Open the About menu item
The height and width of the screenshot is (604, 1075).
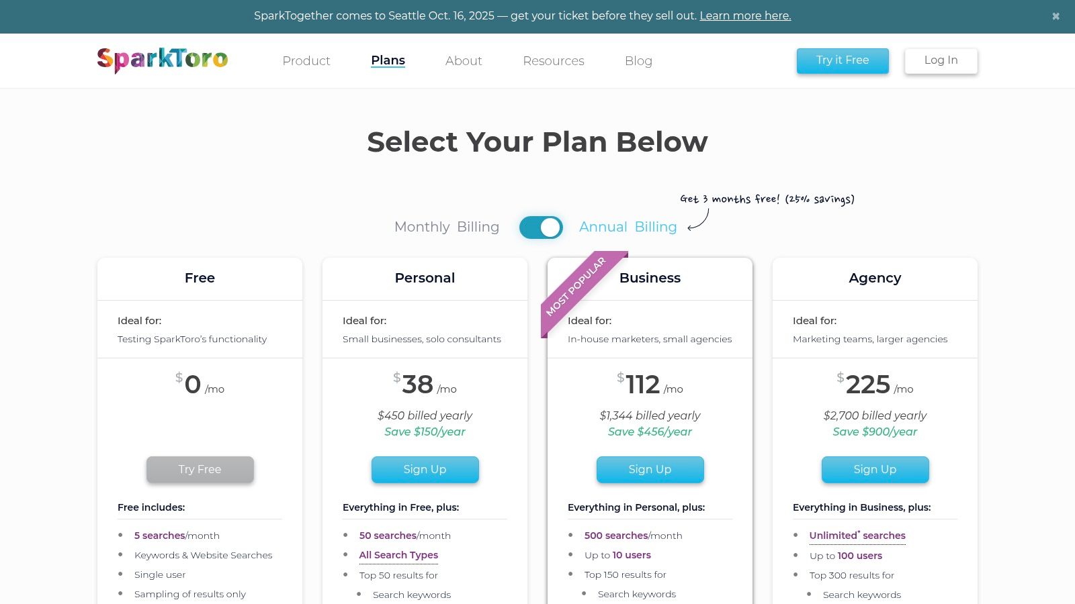pyautogui.click(x=464, y=60)
